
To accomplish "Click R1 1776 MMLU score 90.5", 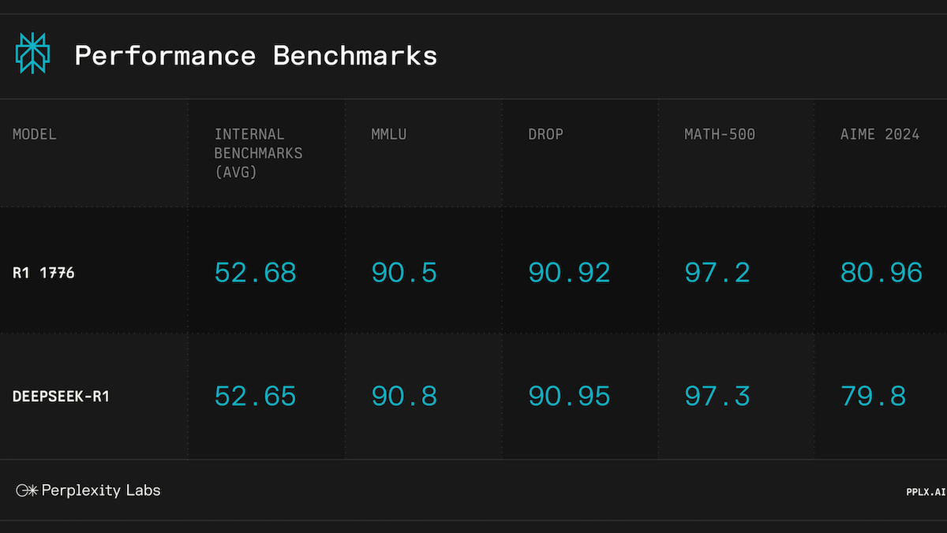I will 404,273.
